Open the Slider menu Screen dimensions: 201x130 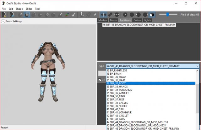coord(29,9)
